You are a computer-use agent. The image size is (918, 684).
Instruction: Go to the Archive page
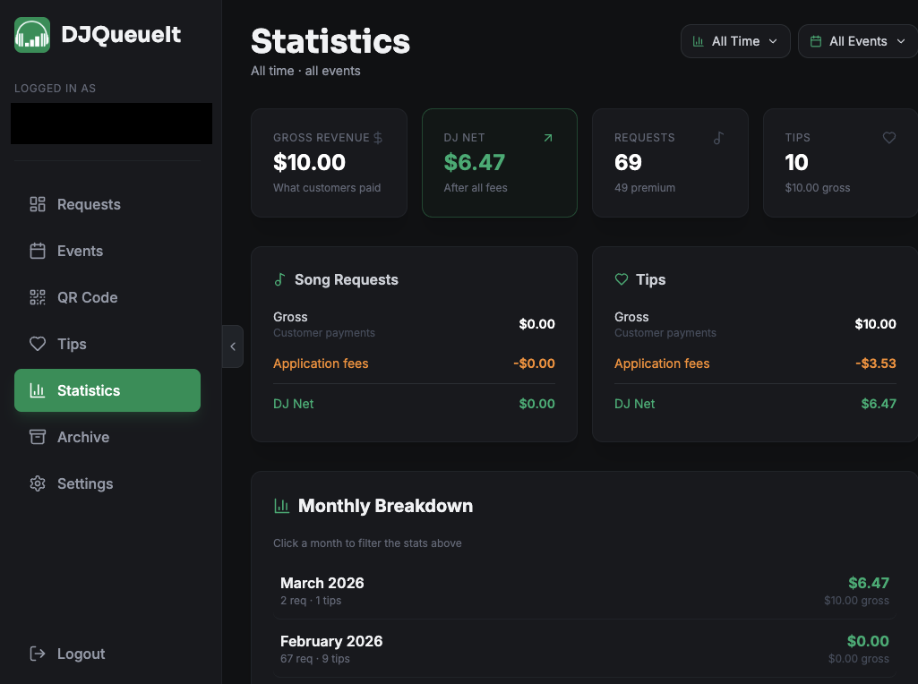pos(83,437)
